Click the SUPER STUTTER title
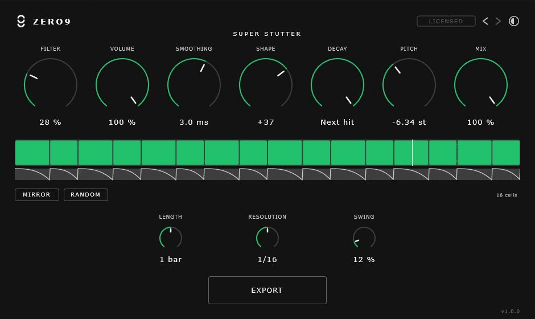The height and width of the screenshot is (319, 535). tap(267, 34)
